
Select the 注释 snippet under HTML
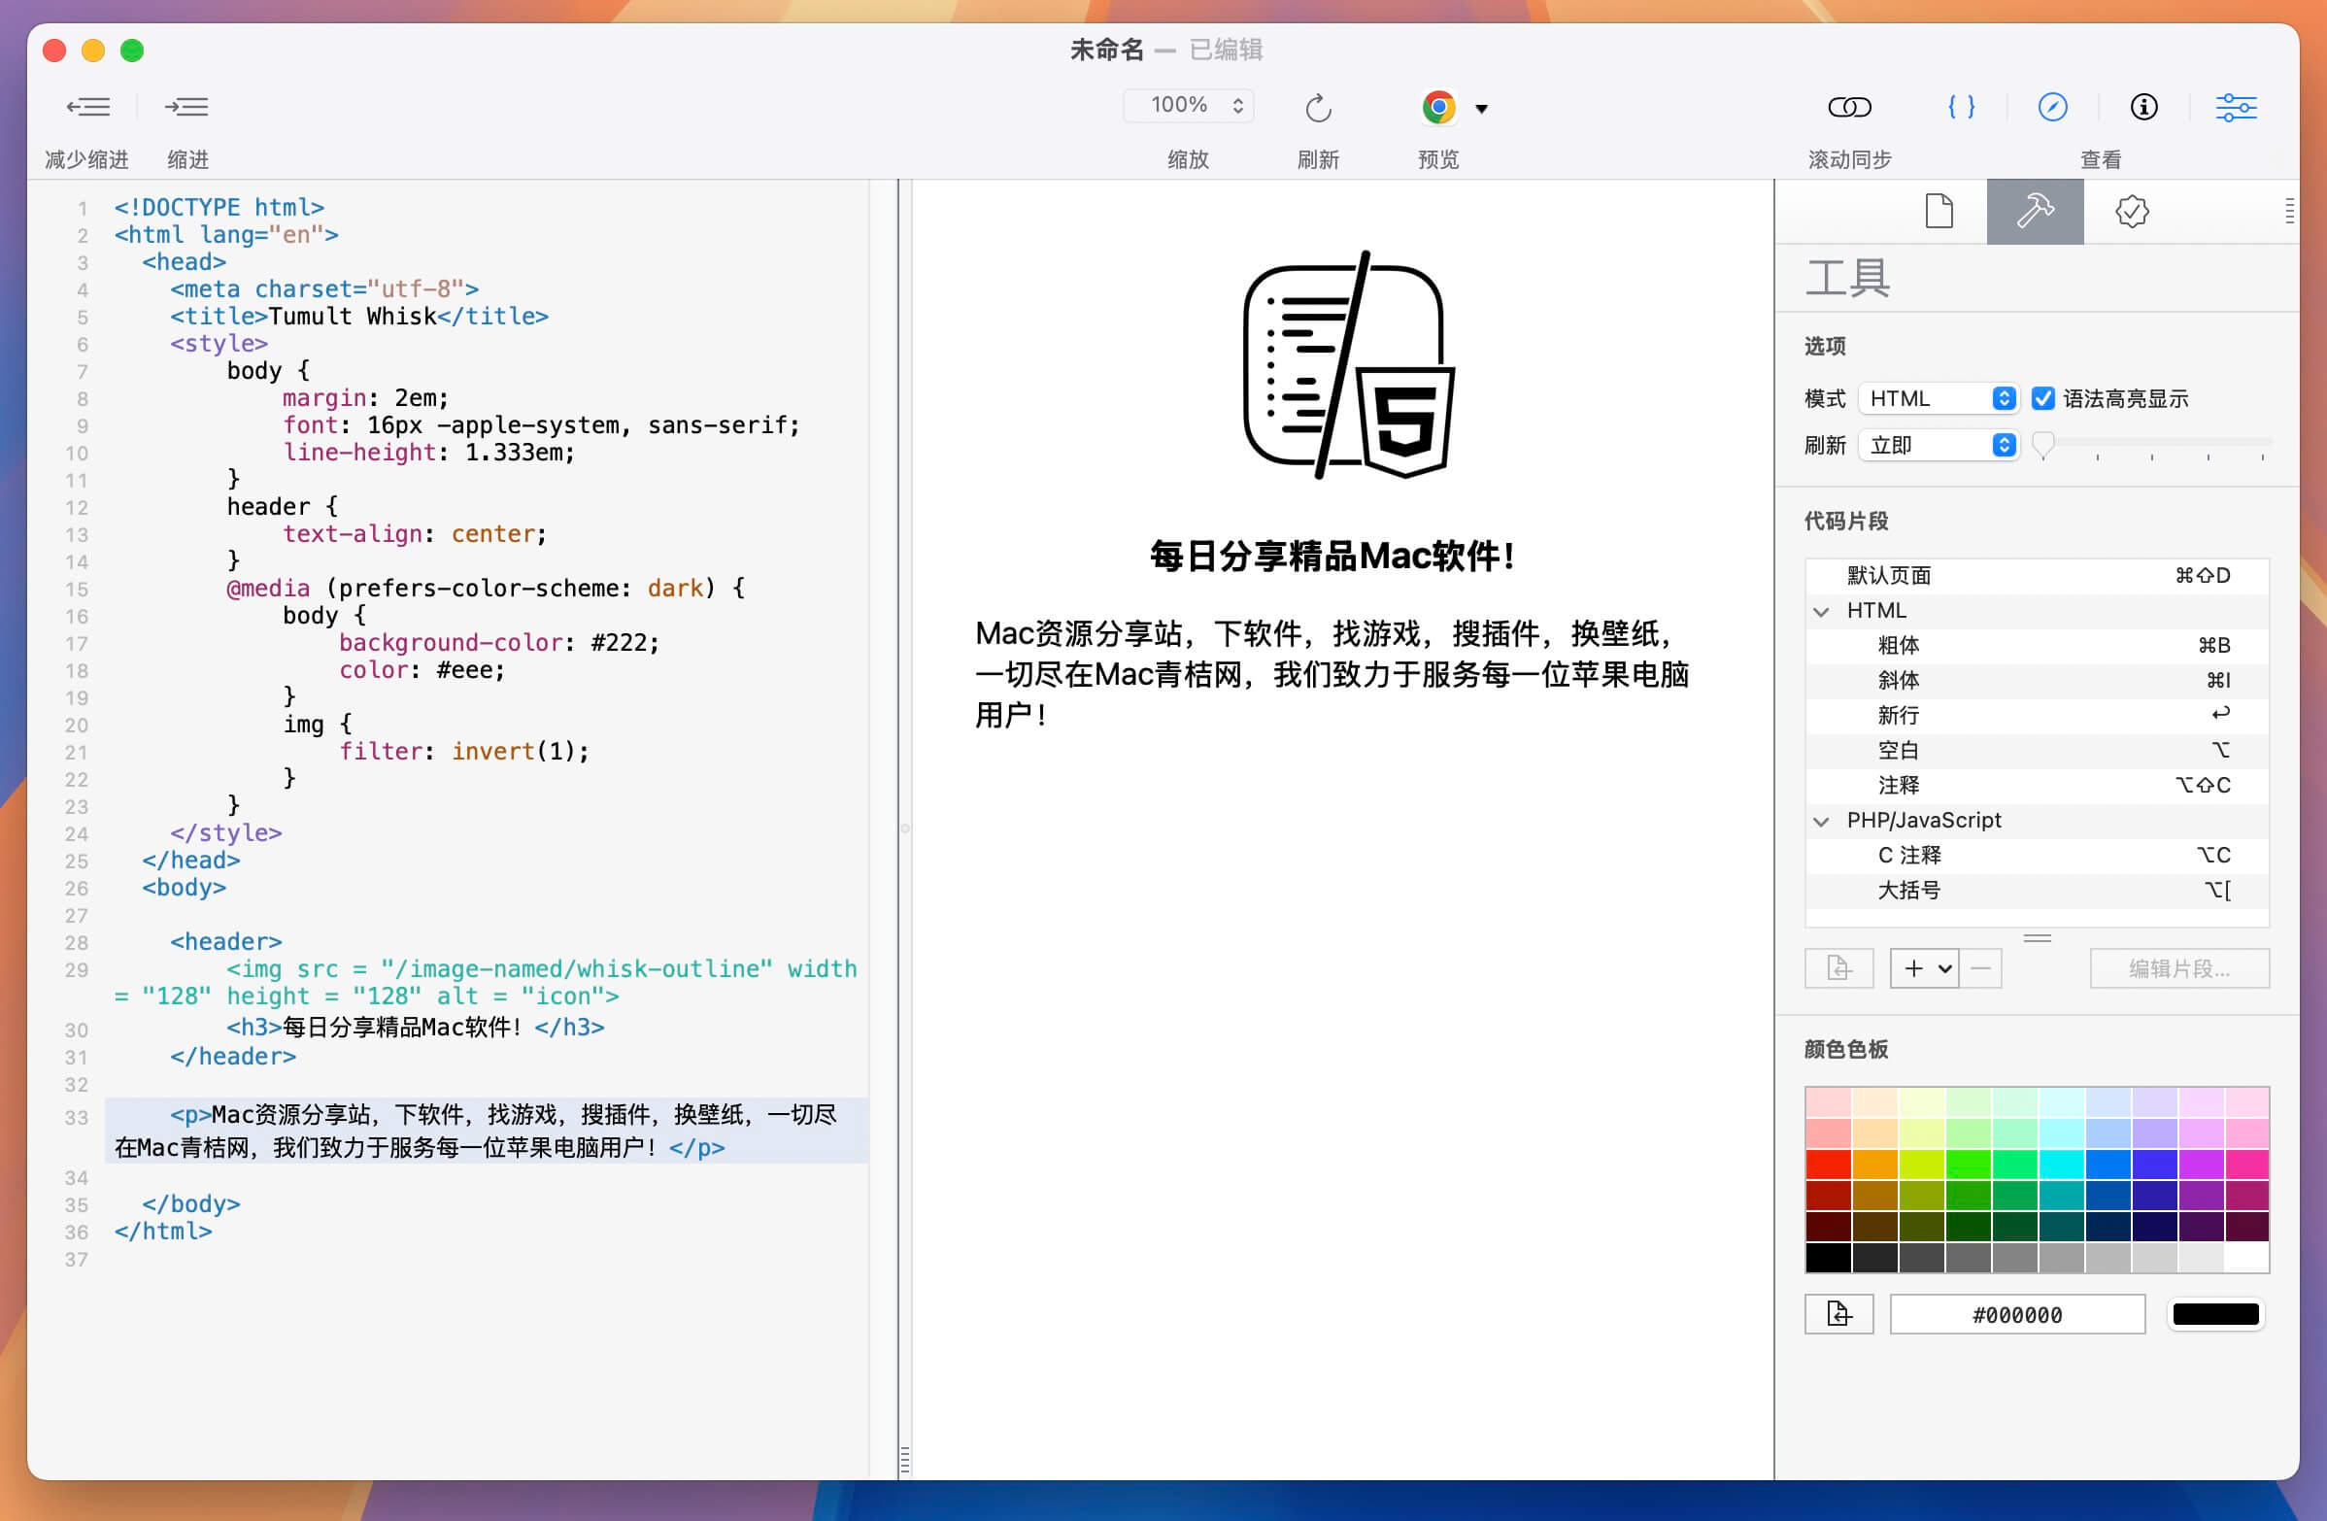pos(2037,786)
